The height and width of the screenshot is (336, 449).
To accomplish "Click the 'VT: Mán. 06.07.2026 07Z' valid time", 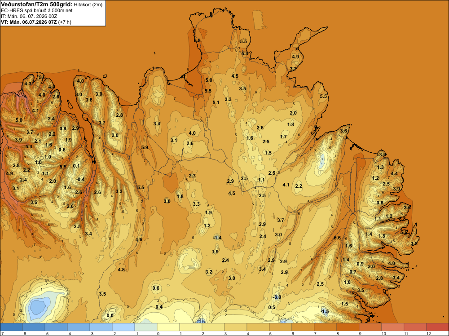I will (x=29, y=22).
